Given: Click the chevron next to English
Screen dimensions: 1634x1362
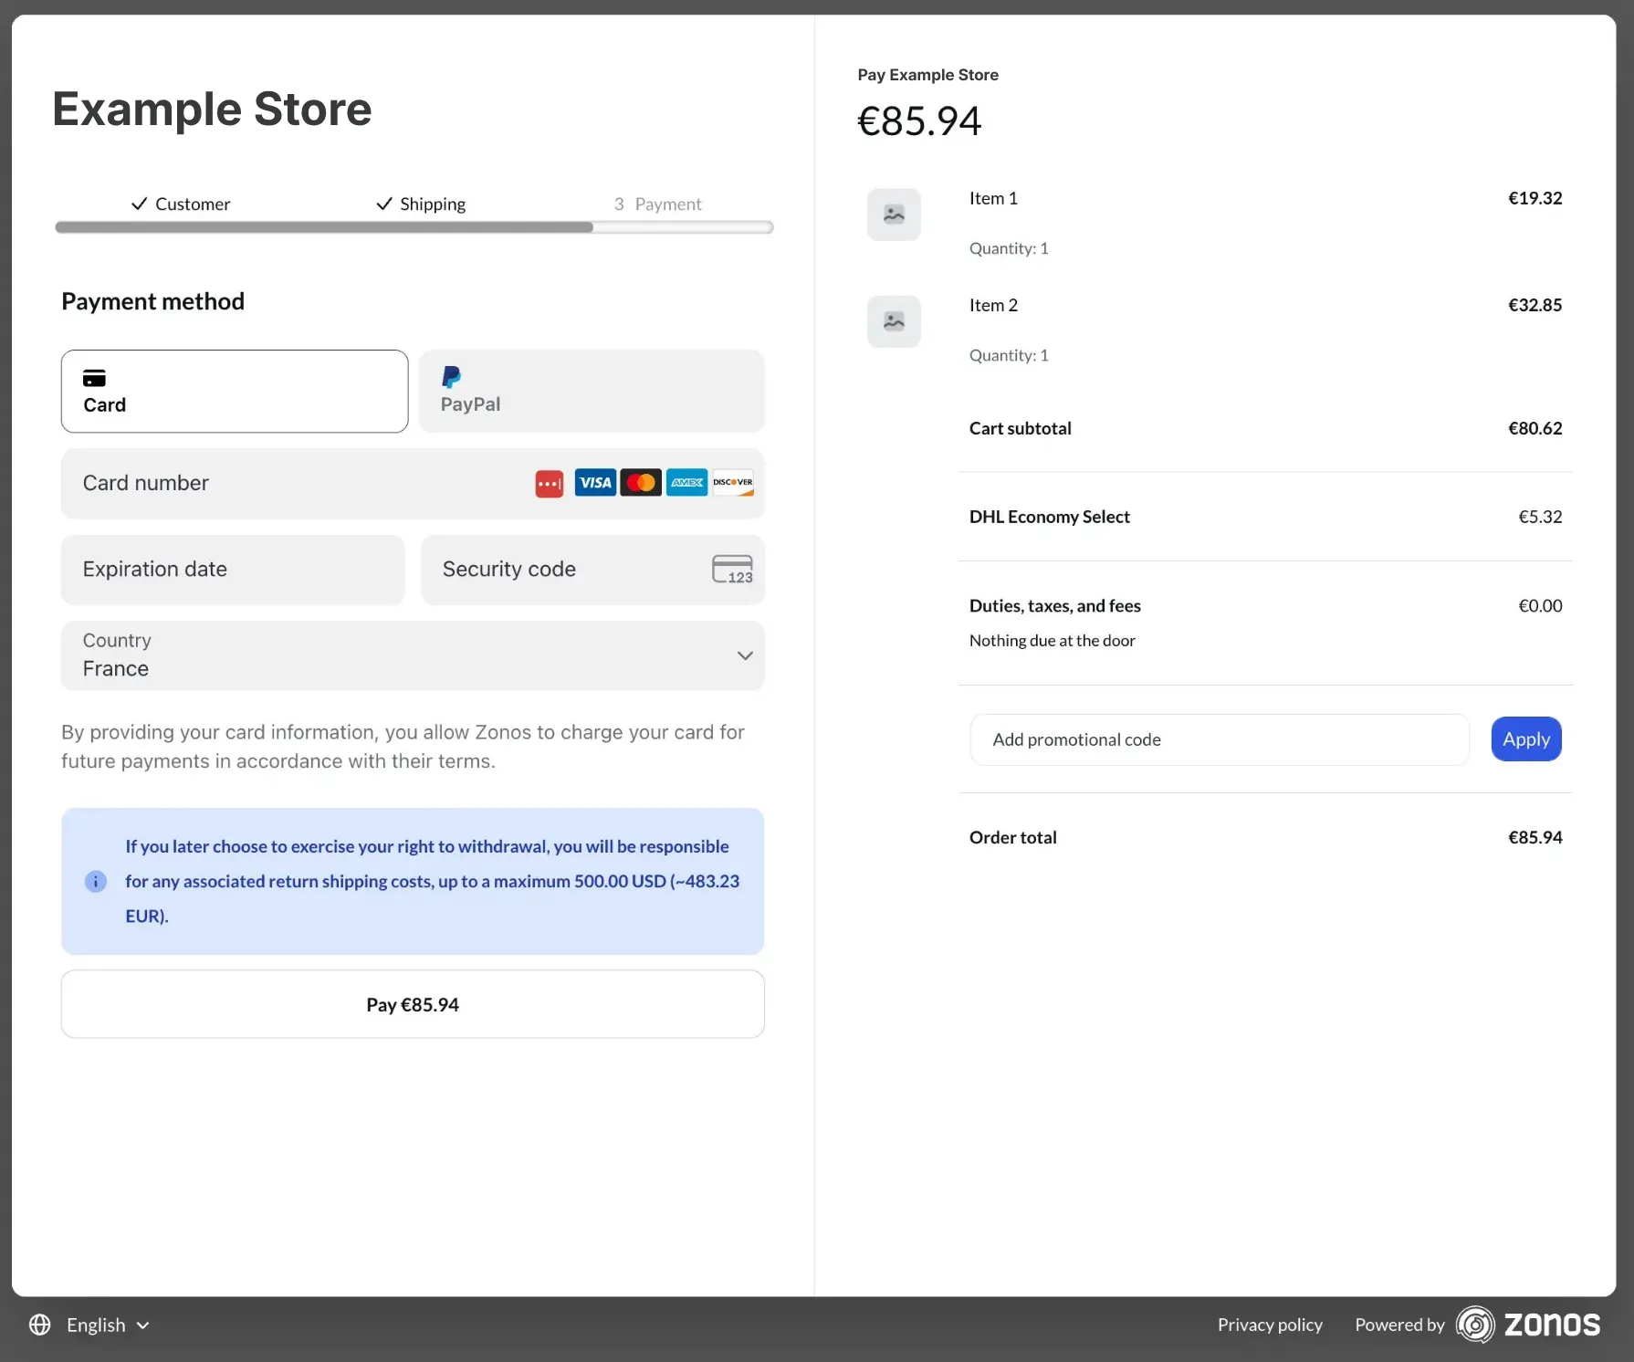Looking at the screenshot, I should click(142, 1325).
